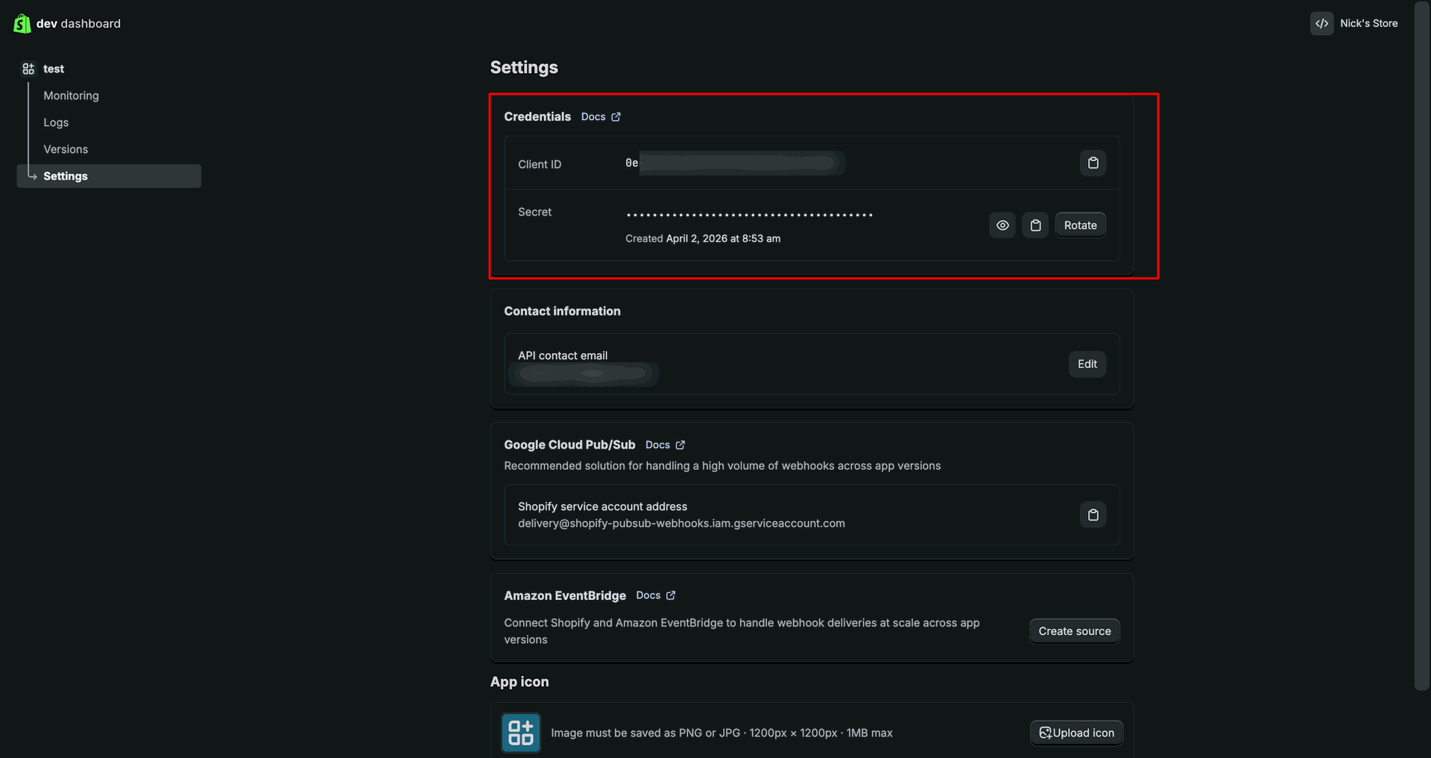Rotate the app secret

point(1080,225)
